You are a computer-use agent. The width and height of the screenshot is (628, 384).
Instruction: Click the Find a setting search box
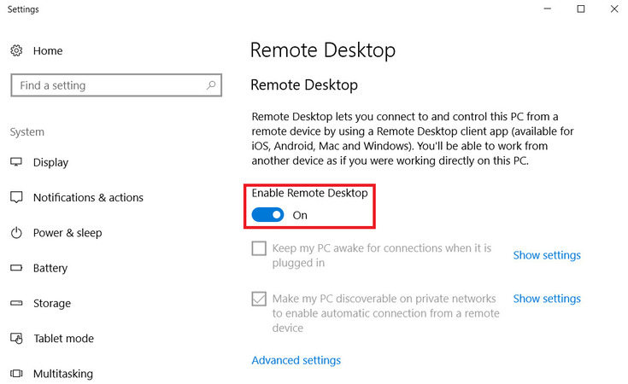click(x=107, y=85)
